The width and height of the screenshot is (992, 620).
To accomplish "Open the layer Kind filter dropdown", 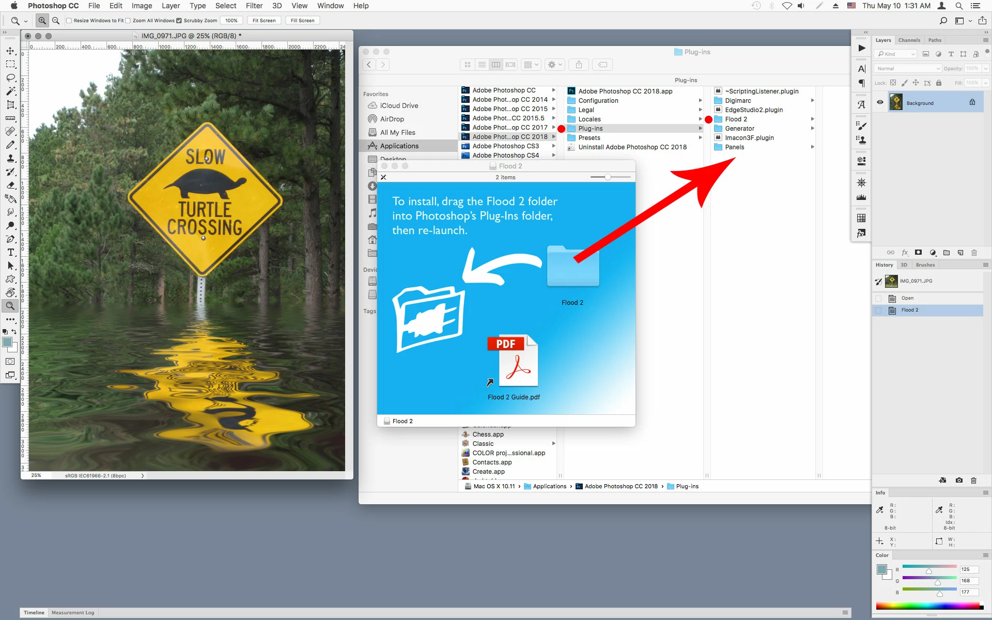I will pyautogui.click(x=896, y=54).
